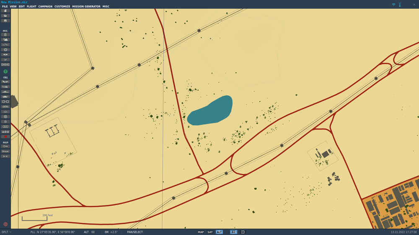
Task: Select the airplane group placement tool
Action: 5,82
